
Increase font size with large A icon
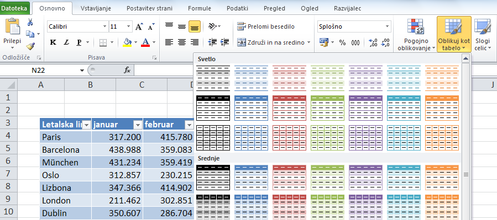139,26
